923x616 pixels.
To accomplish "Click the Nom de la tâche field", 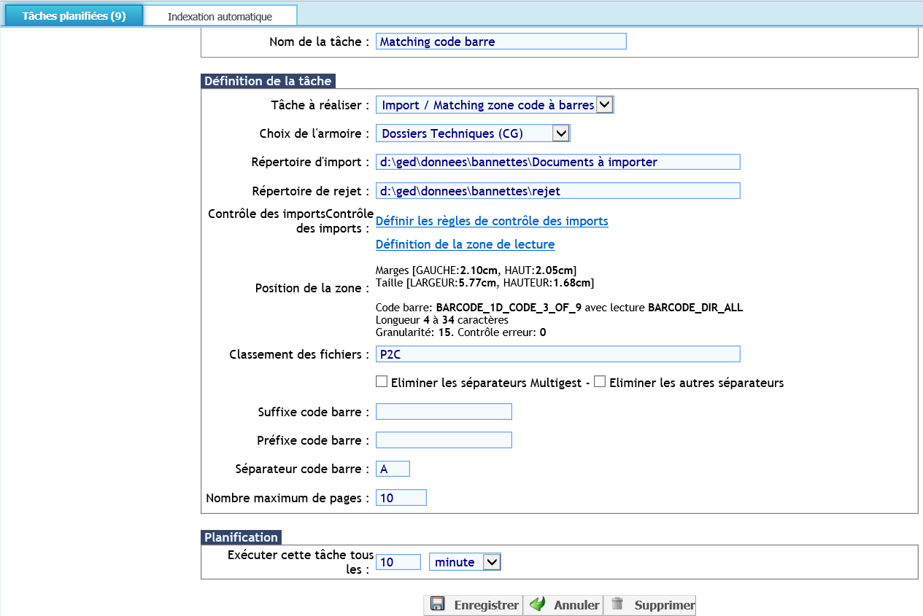I will (x=501, y=42).
